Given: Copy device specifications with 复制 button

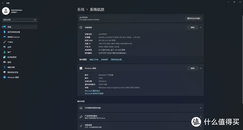Looking at the screenshot, I should [x=192, y=27].
